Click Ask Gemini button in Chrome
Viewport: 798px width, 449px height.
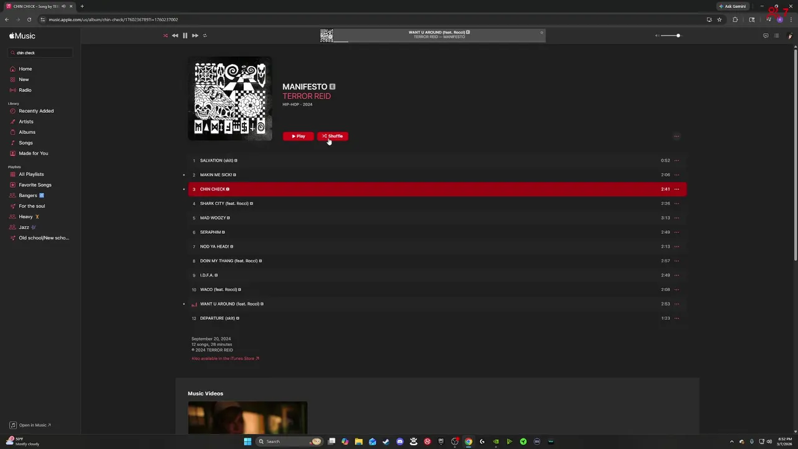point(733,6)
